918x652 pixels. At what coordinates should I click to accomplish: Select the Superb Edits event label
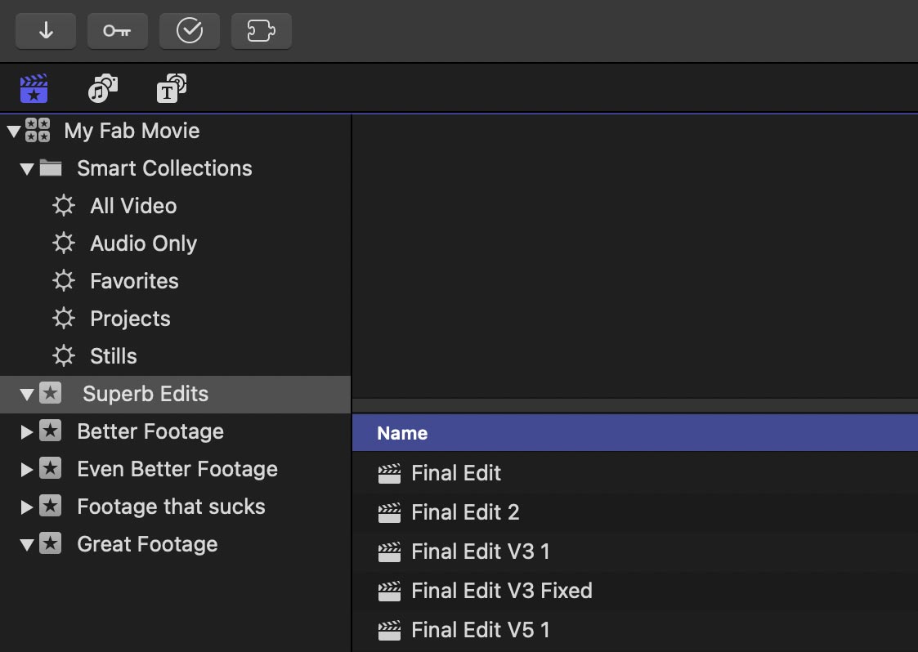[x=146, y=394]
